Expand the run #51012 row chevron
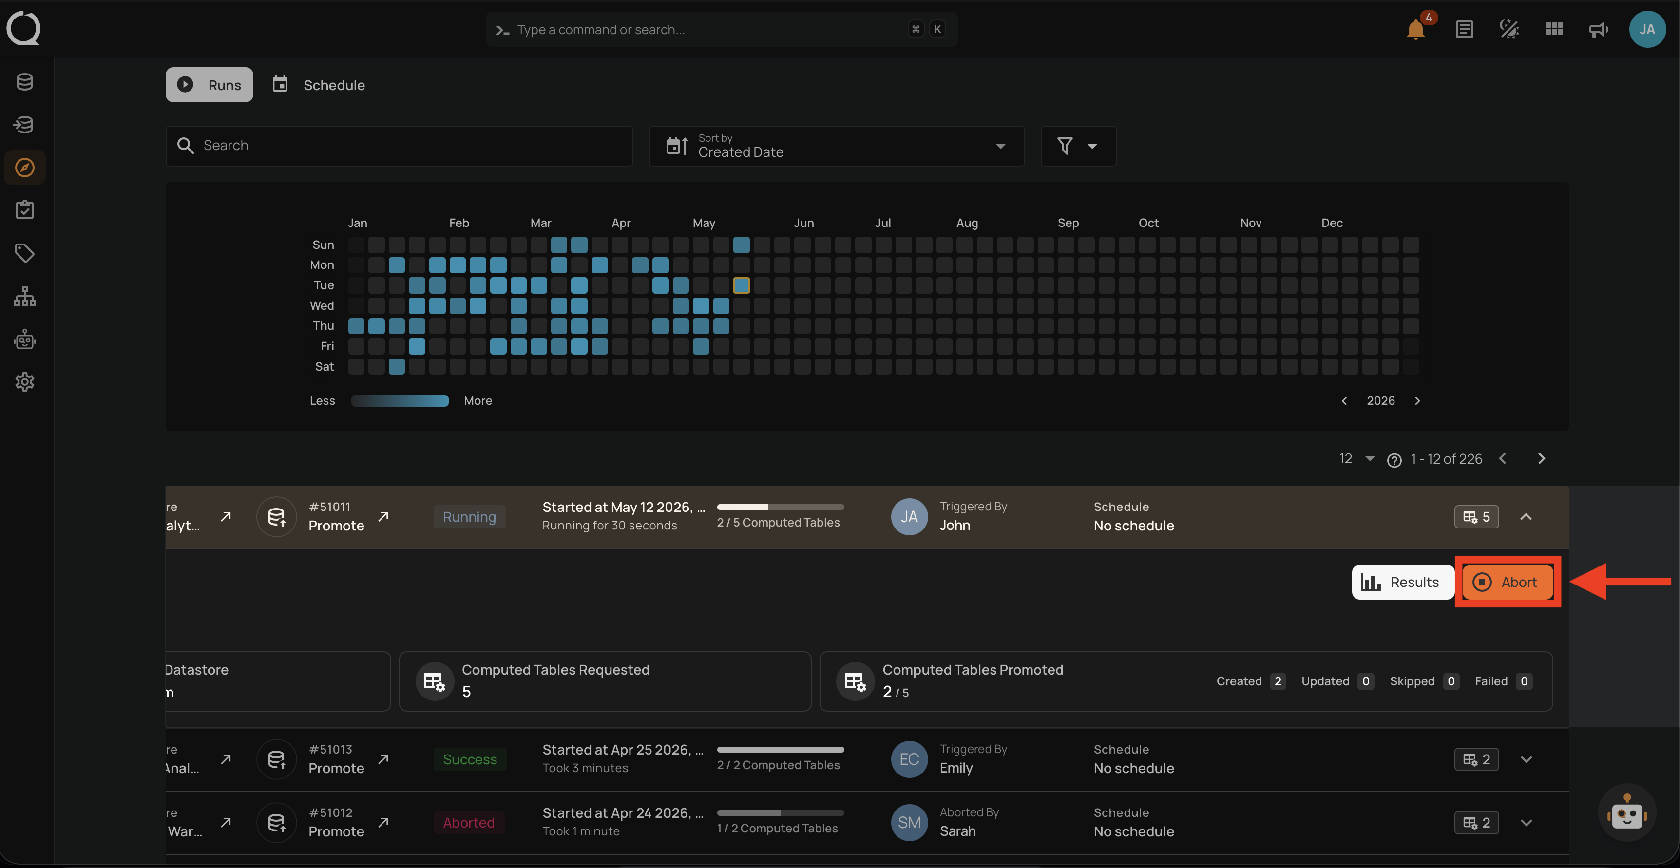 [1526, 823]
